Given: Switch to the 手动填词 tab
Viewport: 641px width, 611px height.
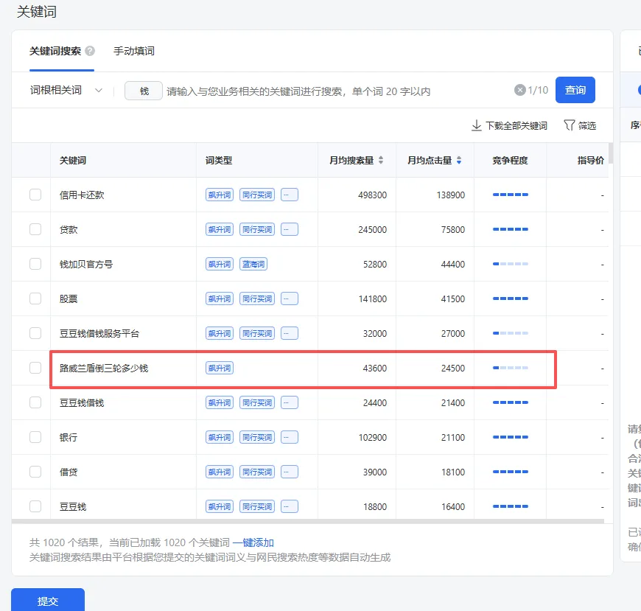Looking at the screenshot, I should click(x=133, y=51).
